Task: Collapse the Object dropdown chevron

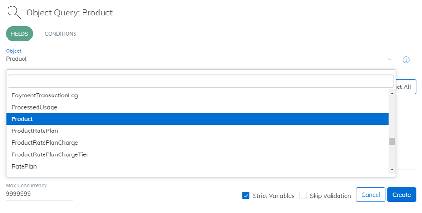Action: 390,59
